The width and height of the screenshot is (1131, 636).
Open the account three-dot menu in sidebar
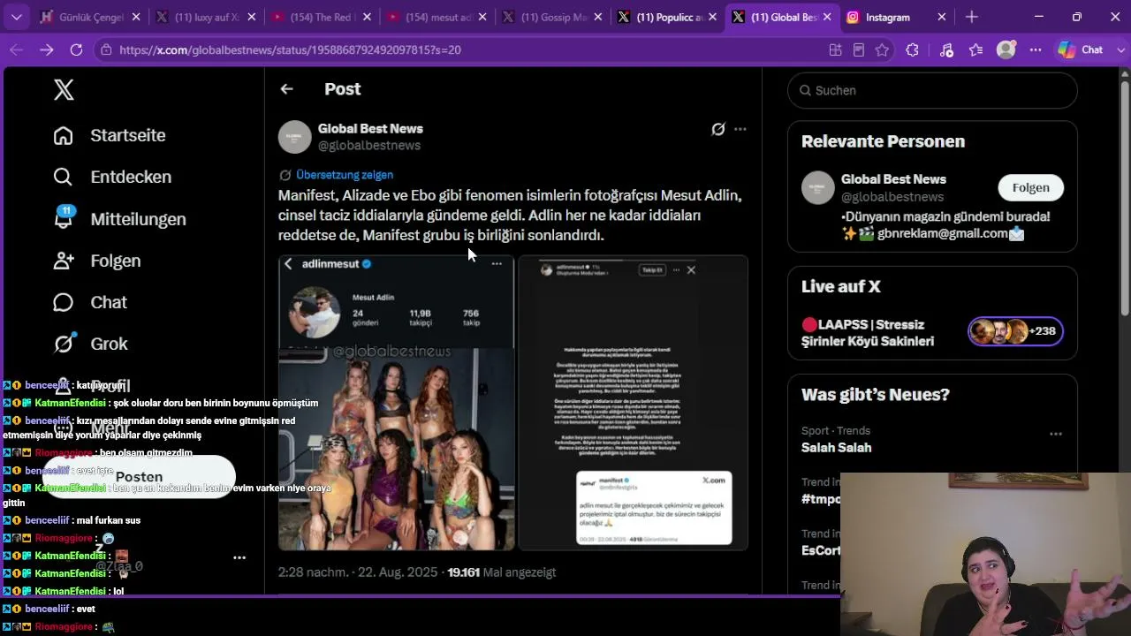(x=239, y=557)
